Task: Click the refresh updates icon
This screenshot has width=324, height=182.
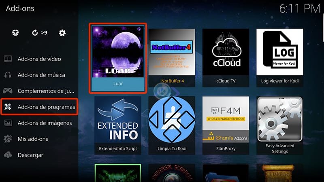Action: click(x=35, y=33)
